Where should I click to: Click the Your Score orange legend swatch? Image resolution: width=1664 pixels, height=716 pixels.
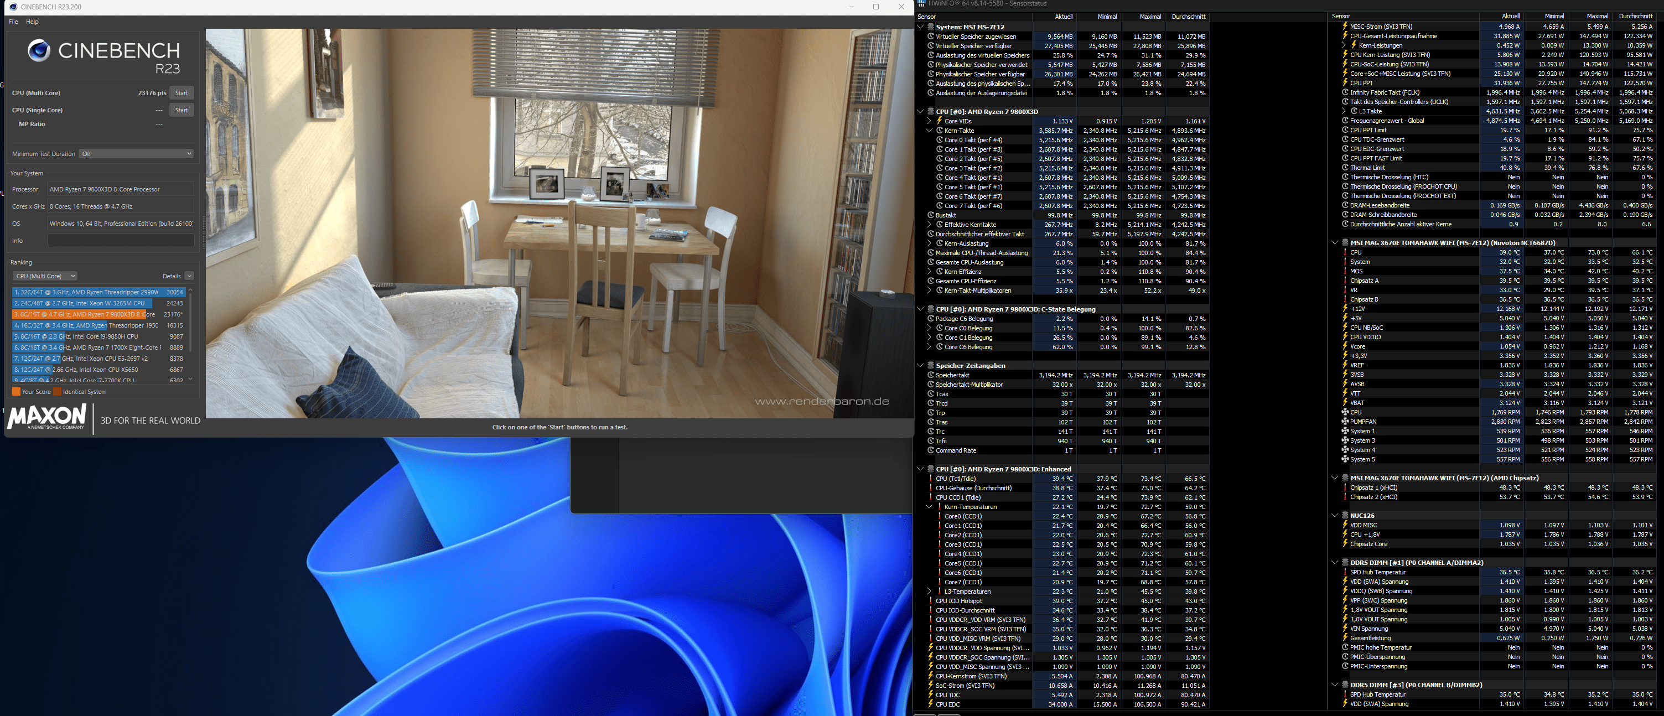(16, 392)
